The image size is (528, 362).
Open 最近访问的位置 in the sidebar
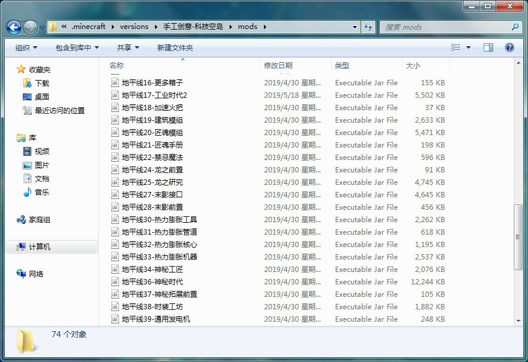tap(60, 110)
